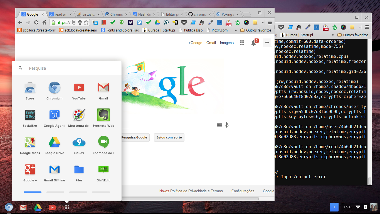Click the Pocket extension in the front window
380x214 pixels.
[184, 23]
